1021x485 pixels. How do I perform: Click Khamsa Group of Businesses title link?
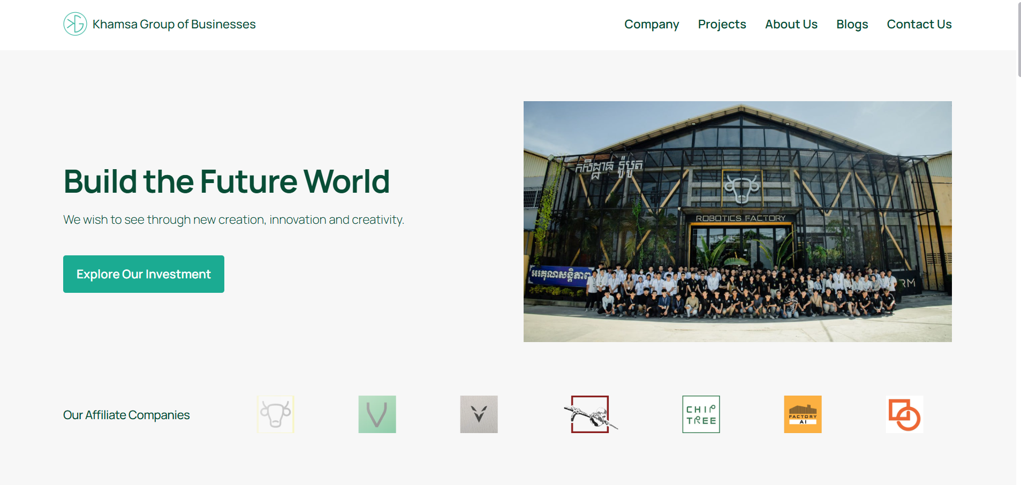click(x=174, y=25)
